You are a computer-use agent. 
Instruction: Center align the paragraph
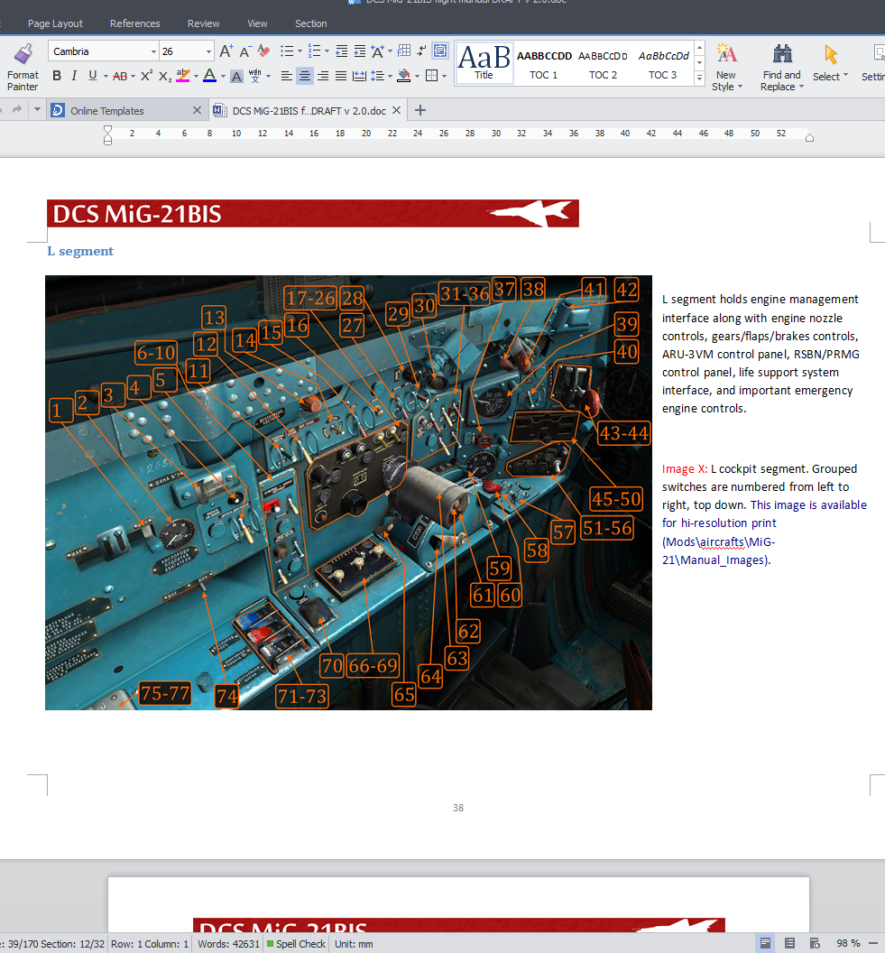pos(305,76)
